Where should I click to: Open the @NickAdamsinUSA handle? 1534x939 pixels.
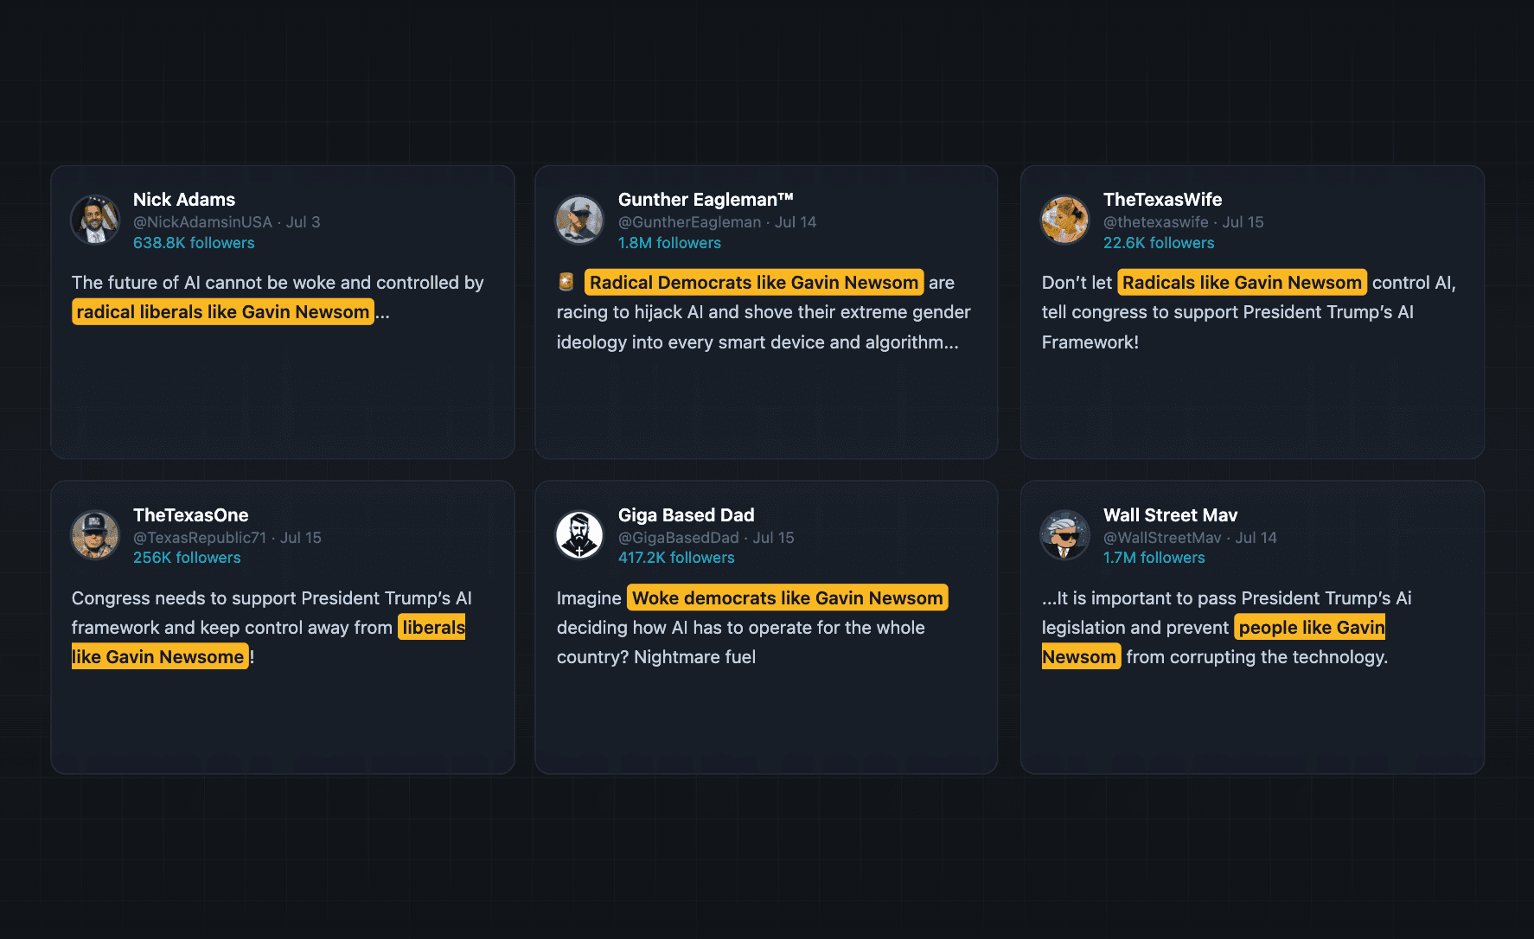pos(202,222)
